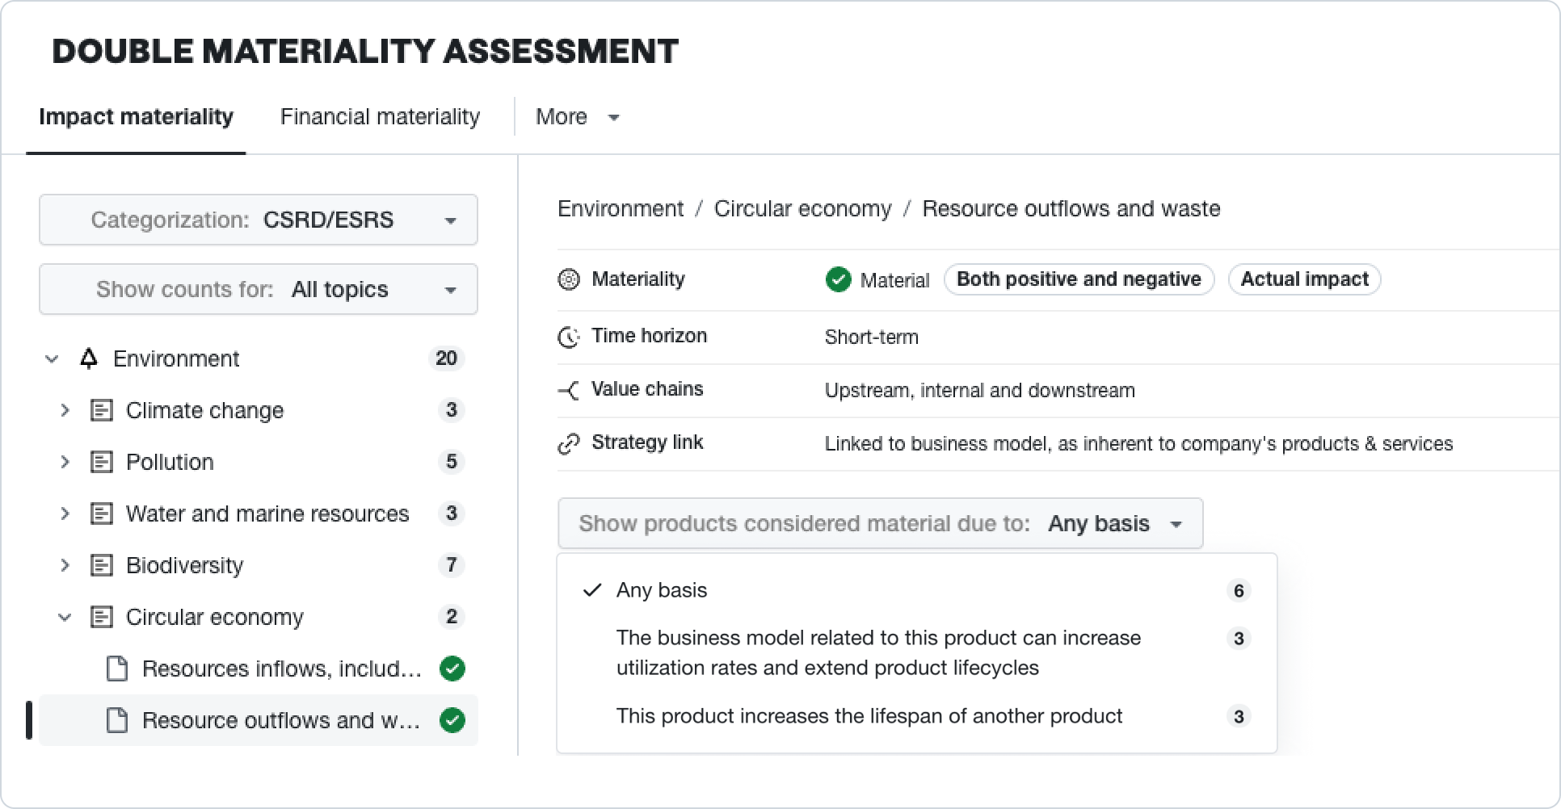Switch to the Financial materiality tab
1561x809 pixels.
coord(380,116)
